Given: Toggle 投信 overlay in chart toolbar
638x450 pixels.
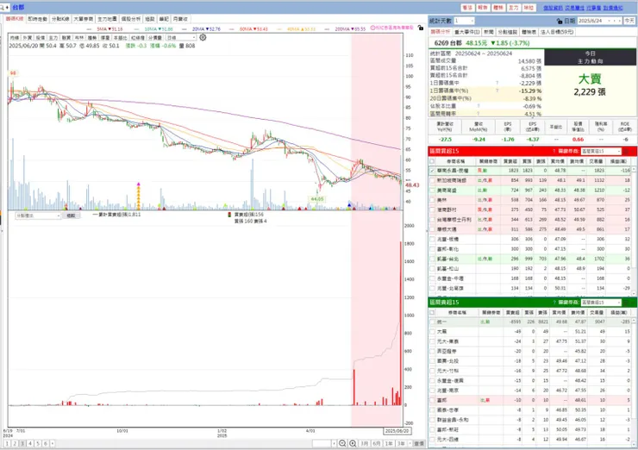Looking at the screenshot, I should tap(41, 38).
